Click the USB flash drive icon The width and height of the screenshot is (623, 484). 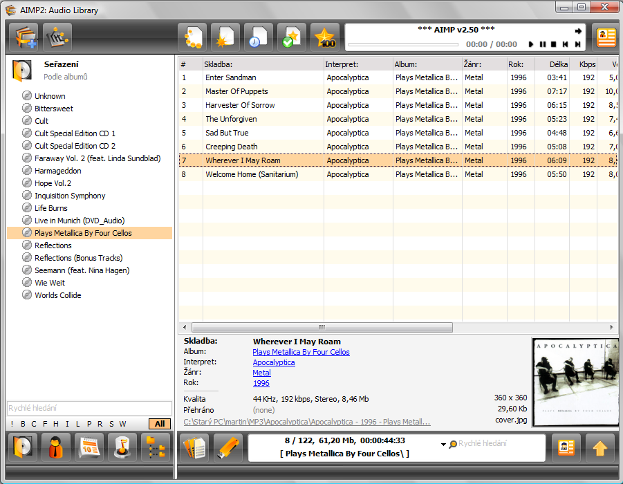[x=228, y=448]
